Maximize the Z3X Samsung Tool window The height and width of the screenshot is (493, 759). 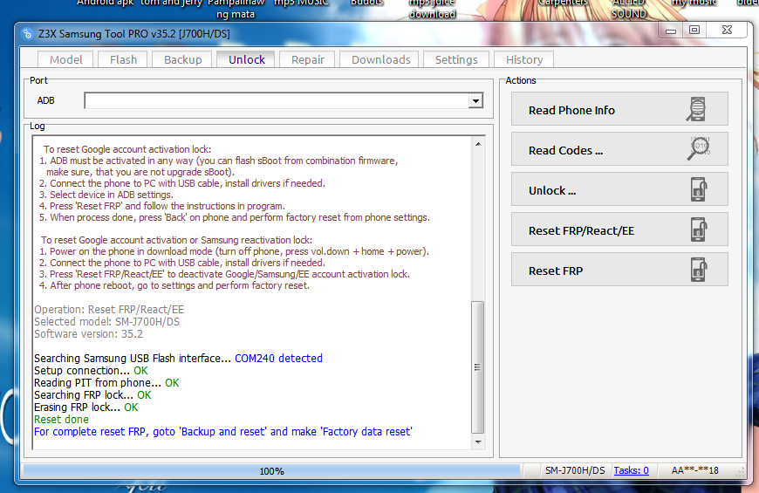[x=694, y=30]
